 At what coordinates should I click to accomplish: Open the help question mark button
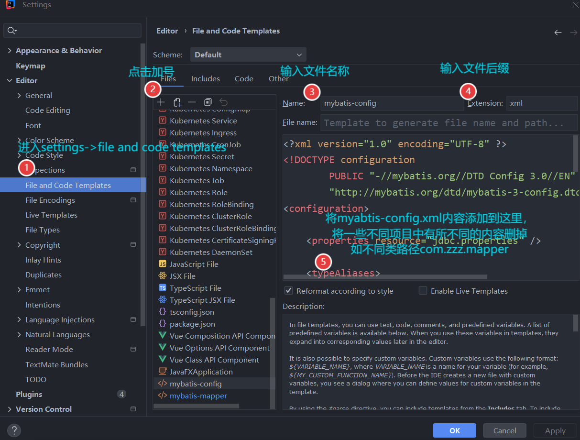point(14,430)
